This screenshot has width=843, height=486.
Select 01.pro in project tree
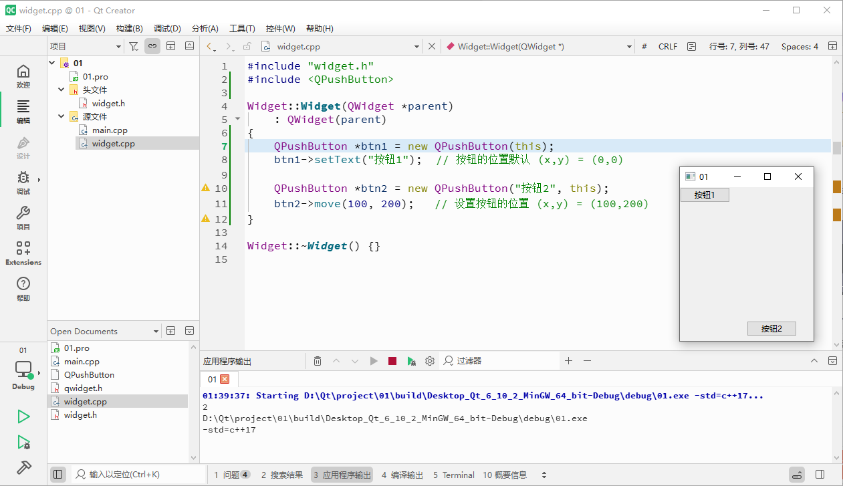[x=96, y=76]
